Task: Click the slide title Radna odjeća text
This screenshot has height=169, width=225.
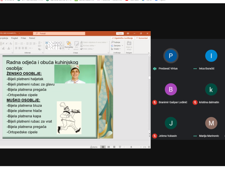Action: point(42,65)
